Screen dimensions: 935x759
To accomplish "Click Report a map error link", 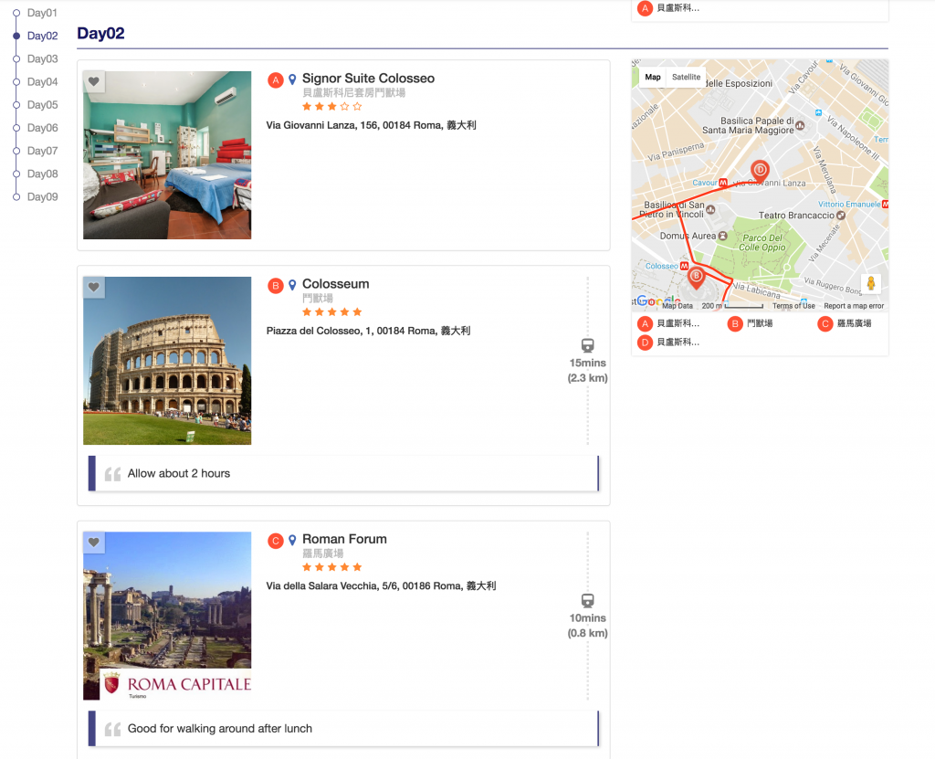I will [x=854, y=306].
